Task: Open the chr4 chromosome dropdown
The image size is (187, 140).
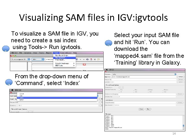Action: 38,59
